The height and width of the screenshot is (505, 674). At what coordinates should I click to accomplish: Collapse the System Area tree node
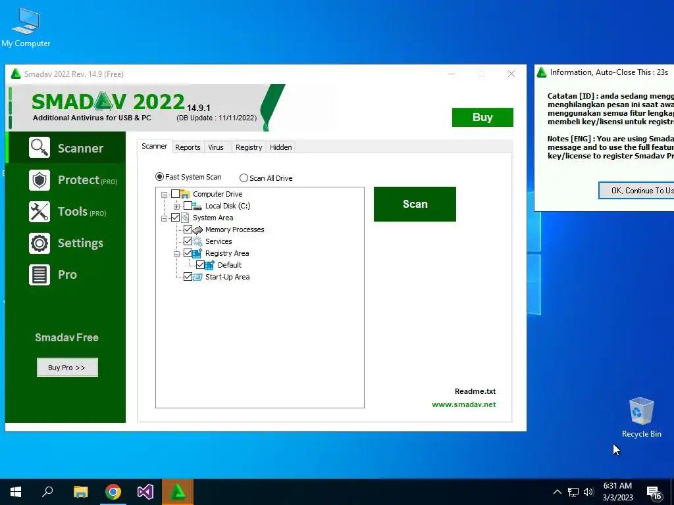(164, 218)
